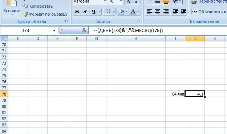Open the Шрифт font dialog launcher

(139, 21)
